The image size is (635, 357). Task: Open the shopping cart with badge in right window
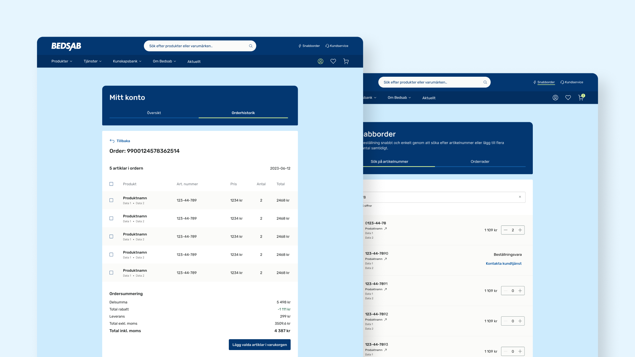581,98
